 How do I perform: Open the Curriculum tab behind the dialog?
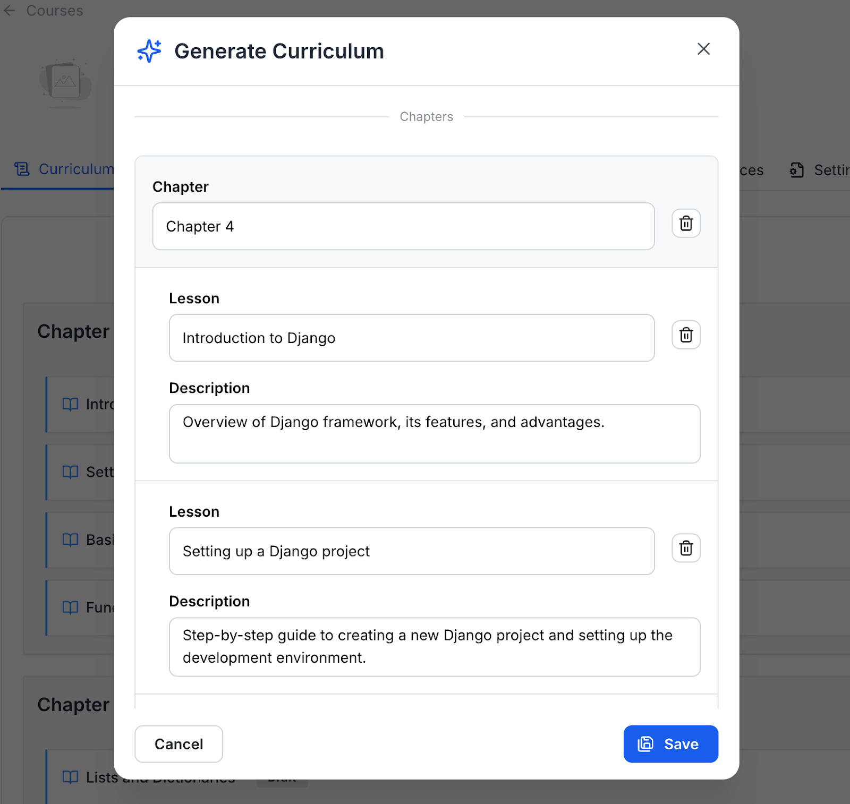64,169
